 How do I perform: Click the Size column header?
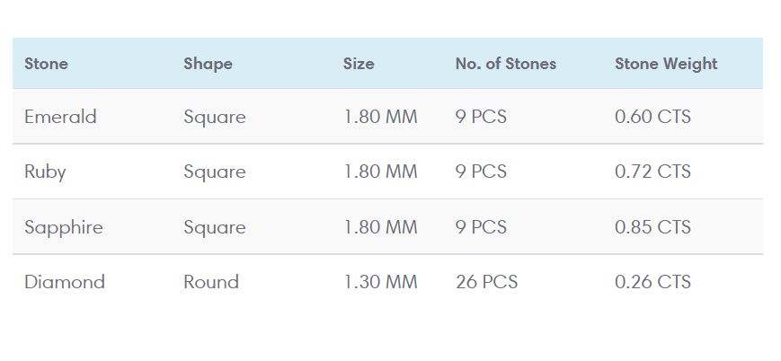[x=359, y=64]
